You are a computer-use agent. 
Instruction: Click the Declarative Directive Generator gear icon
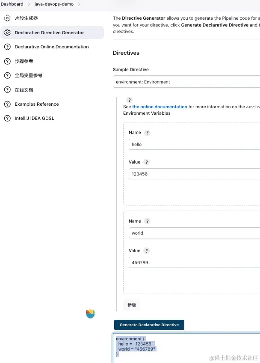[7, 33]
